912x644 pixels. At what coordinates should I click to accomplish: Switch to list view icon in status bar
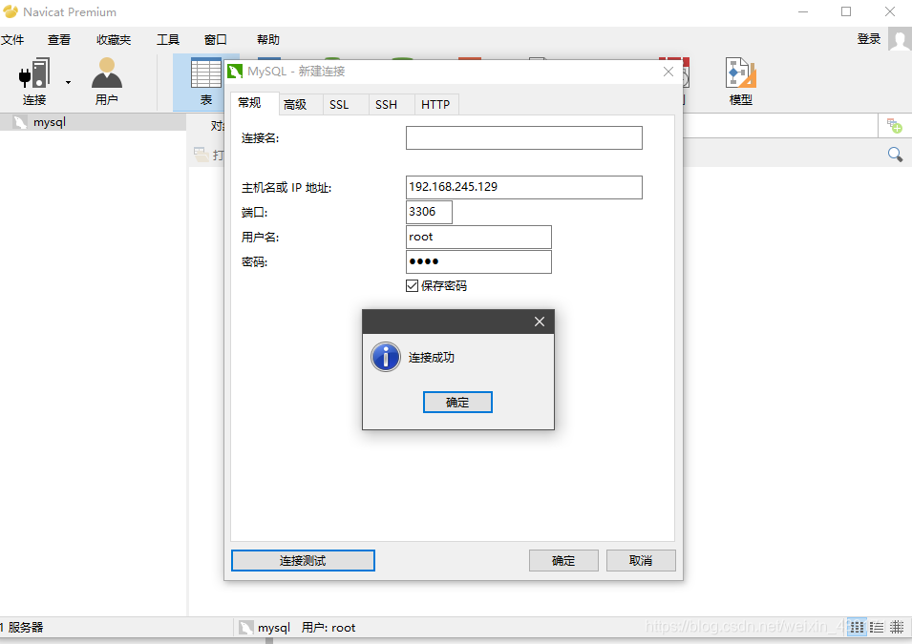pos(877,627)
